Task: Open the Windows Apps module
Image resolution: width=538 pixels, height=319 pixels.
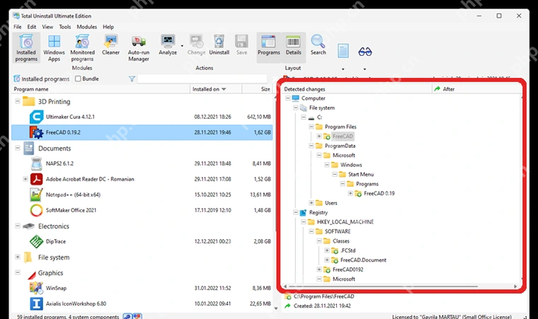Action: [x=54, y=47]
